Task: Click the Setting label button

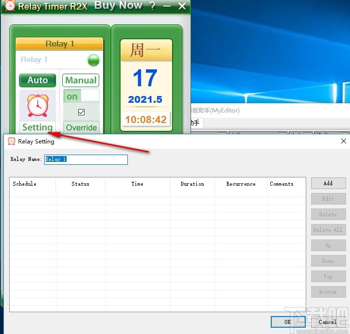Action: point(37,127)
